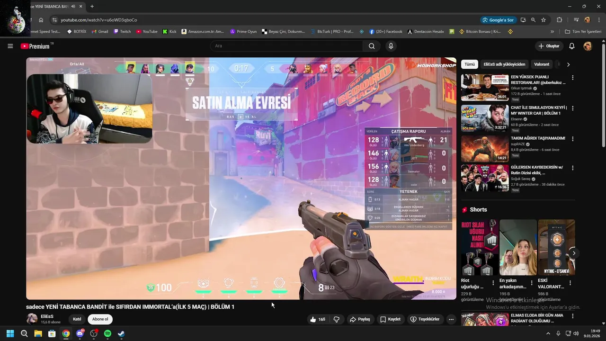Screen dimensions: 606x341
Task: Open the Riot uğurluğu short thumbnail
Action: (x=480, y=247)
